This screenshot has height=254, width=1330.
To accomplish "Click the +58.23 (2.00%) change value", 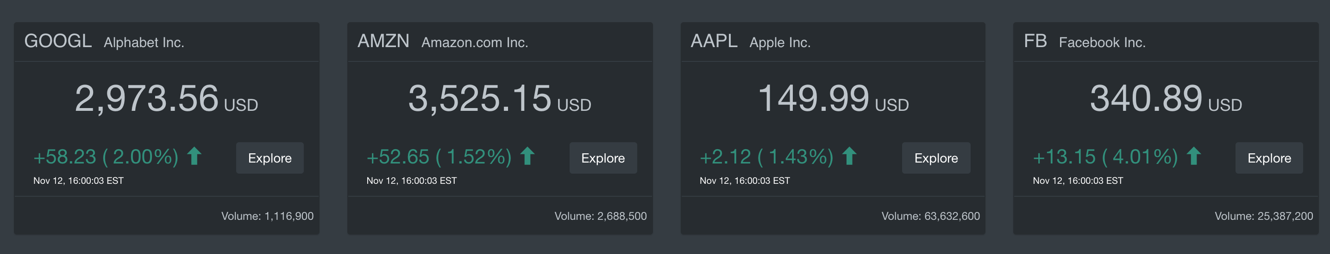I will coord(106,157).
